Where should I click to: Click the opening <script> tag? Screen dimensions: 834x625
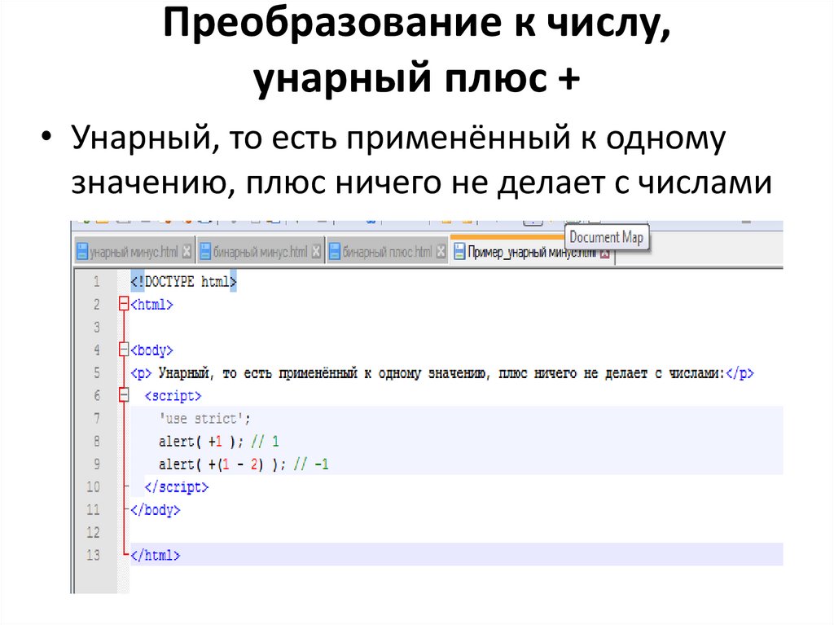pos(173,396)
